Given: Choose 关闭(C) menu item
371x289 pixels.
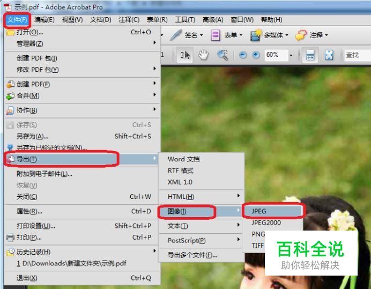Looking at the screenshot, I should pyautogui.click(x=81, y=197).
